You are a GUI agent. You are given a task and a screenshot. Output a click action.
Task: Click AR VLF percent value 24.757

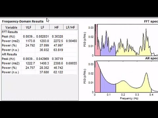(30, 68)
